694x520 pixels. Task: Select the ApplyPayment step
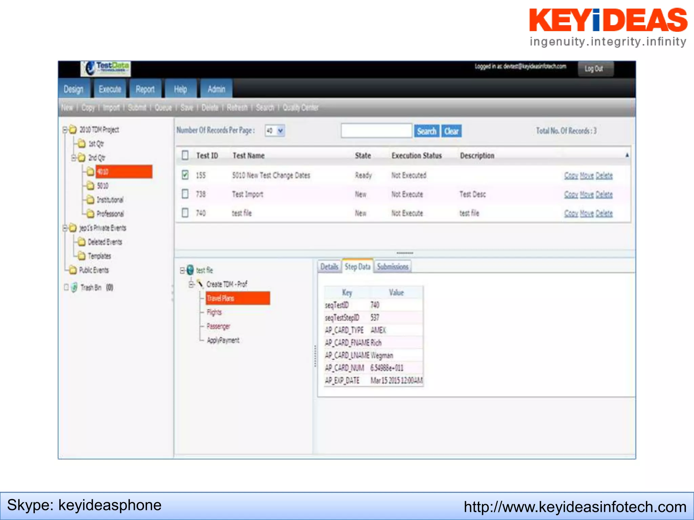[x=223, y=340]
